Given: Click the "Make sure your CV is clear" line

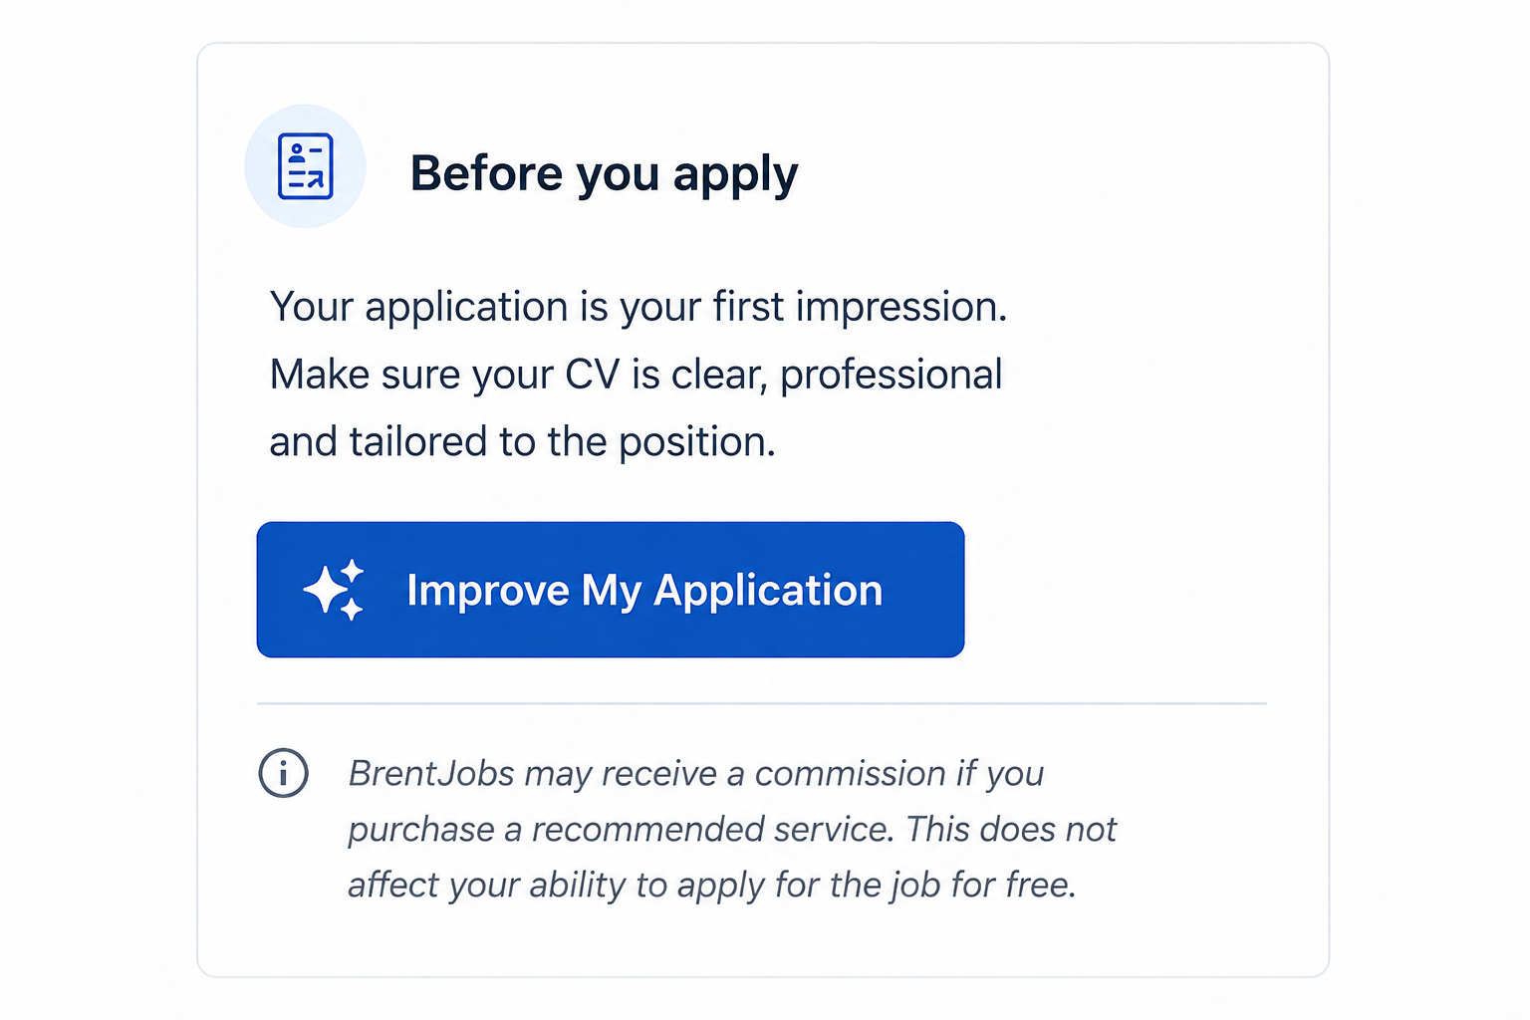Looking at the screenshot, I should 637,375.
